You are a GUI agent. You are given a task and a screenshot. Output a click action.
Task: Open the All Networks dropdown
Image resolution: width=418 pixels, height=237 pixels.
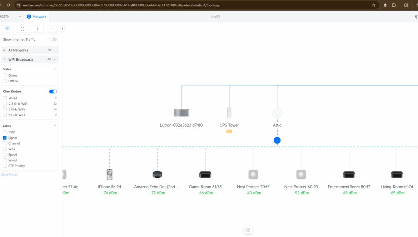click(30, 50)
